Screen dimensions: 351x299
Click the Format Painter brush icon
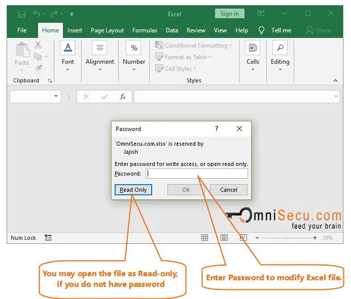39,68
